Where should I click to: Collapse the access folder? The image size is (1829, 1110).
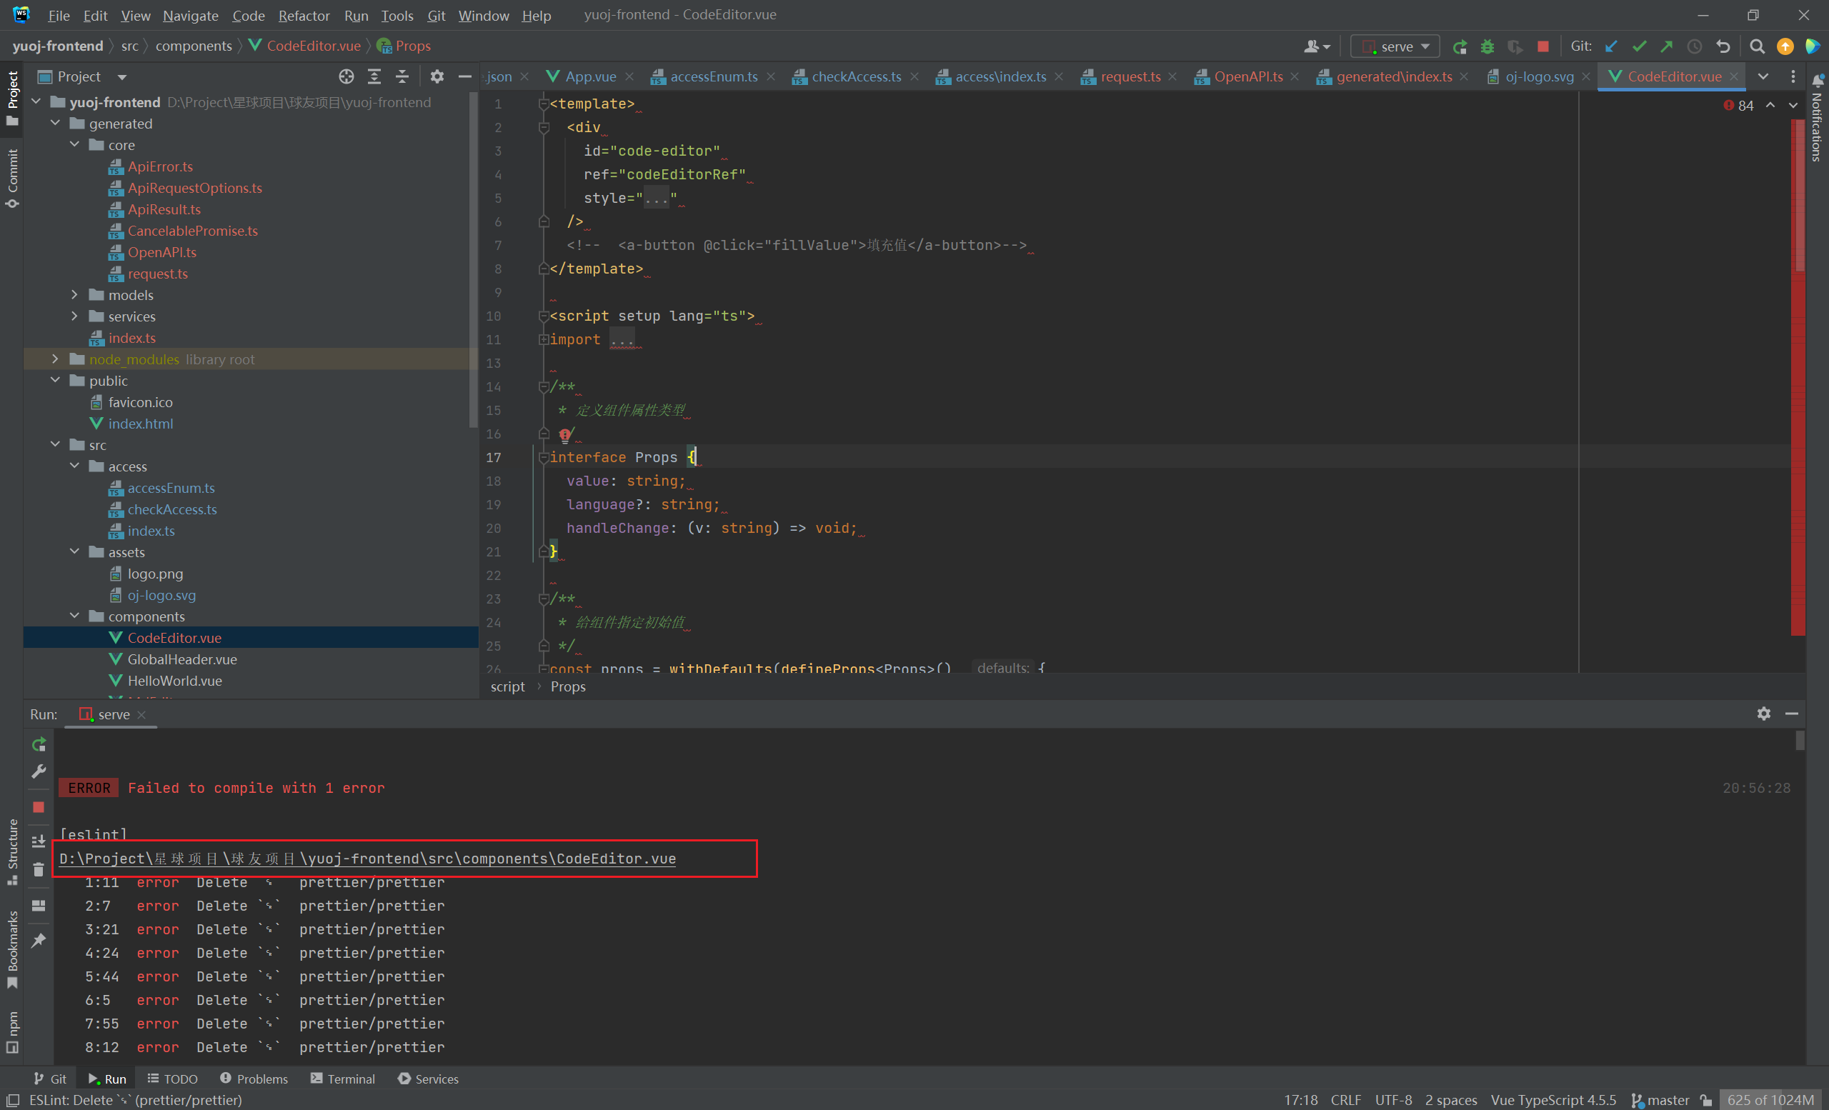74,466
